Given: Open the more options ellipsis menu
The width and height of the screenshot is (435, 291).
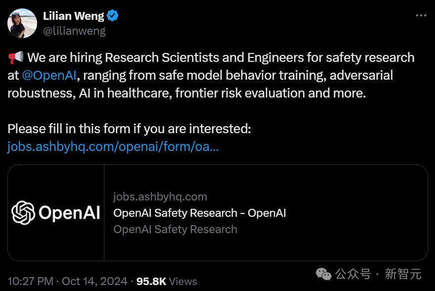Looking at the screenshot, I should tap(421, 16).
